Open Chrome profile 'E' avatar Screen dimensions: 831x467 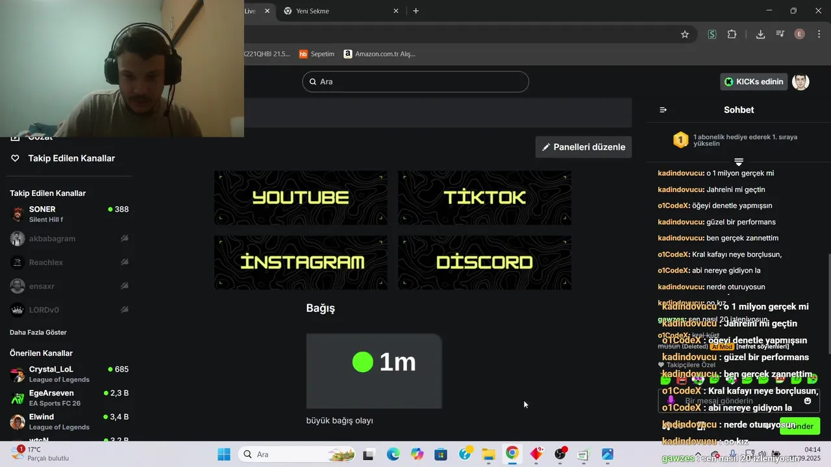(x=800, y=34)
